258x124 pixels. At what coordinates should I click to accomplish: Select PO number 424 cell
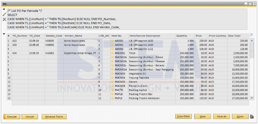tap(20, 53)
